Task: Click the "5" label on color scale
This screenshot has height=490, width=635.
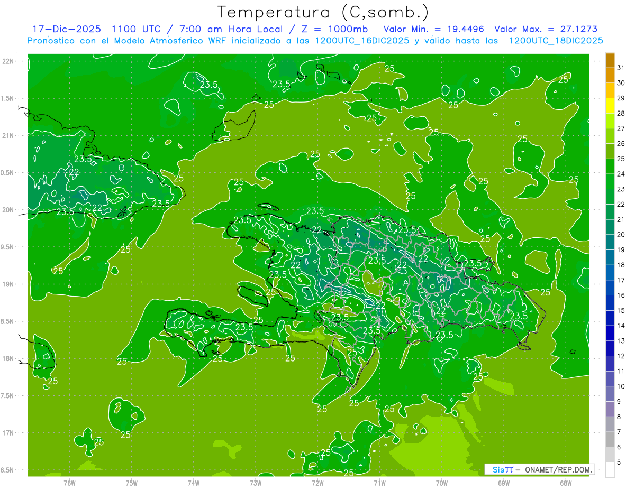Action: pyautogui.click(x=619, y=462)
